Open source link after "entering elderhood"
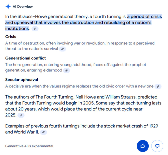This screenshot has width=168, height=155. pos(66,70)
